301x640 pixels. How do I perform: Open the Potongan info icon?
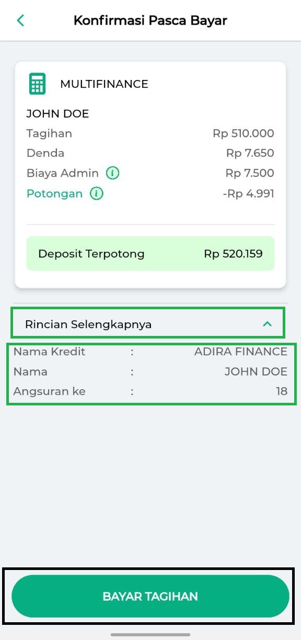pyautogui.click(x=96, y=194)
